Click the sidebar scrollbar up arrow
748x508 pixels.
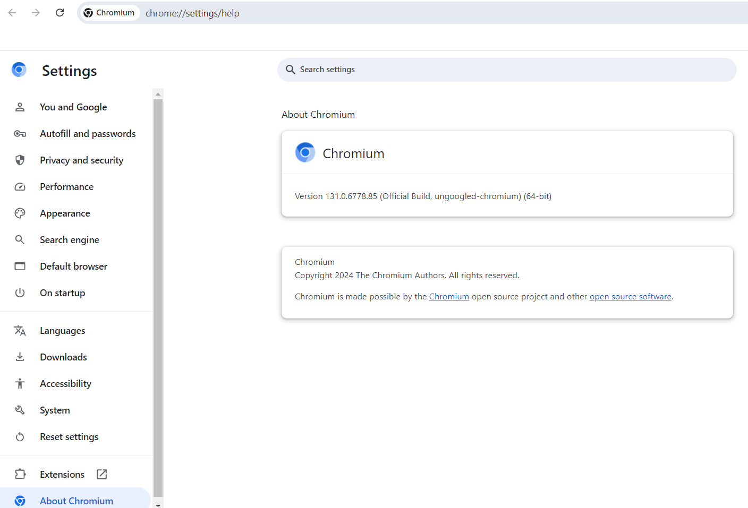(x=158, y=93)
